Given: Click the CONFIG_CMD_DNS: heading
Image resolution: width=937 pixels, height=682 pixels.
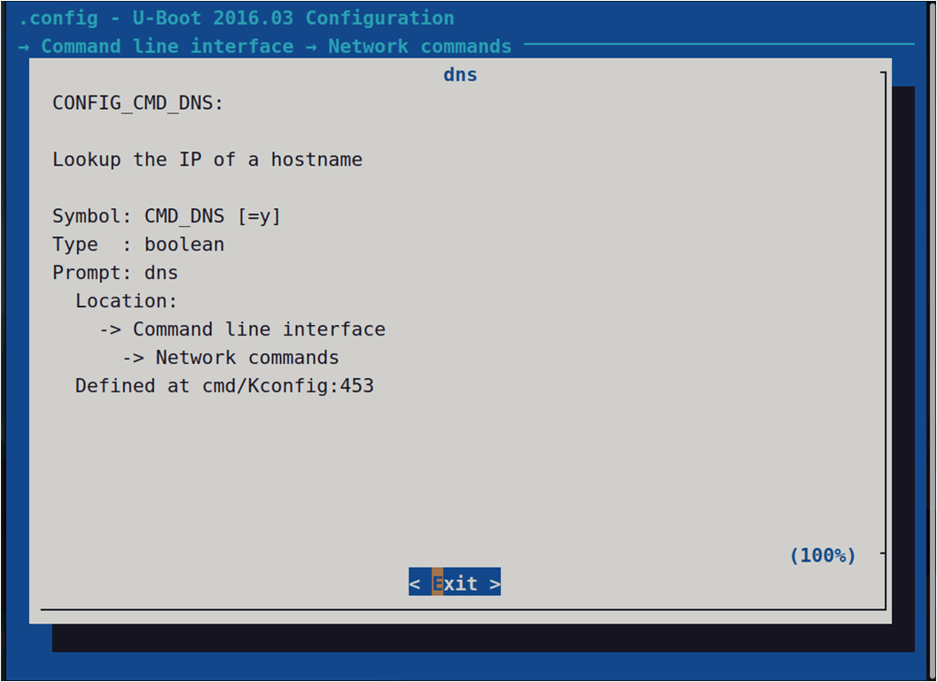Looking at the screenshot, I should tap(138, 103).
